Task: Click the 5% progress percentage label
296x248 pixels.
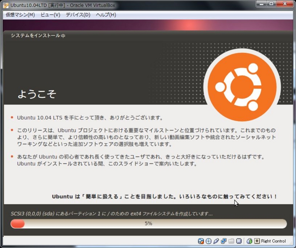Action: click(x=148, y=224)
